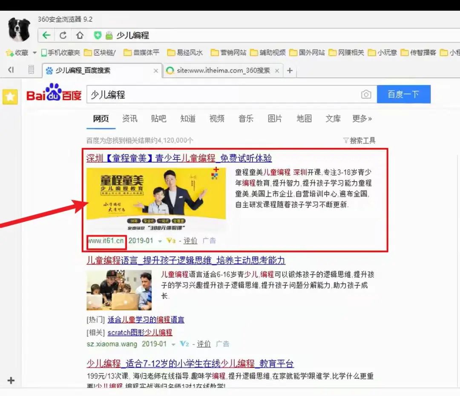Image resolution: width=460 pixels, height=396 pixels.
Task: Close the 少儿编程_百度搜索 tab
Action: pyautogui.click(x=156, y=71)
